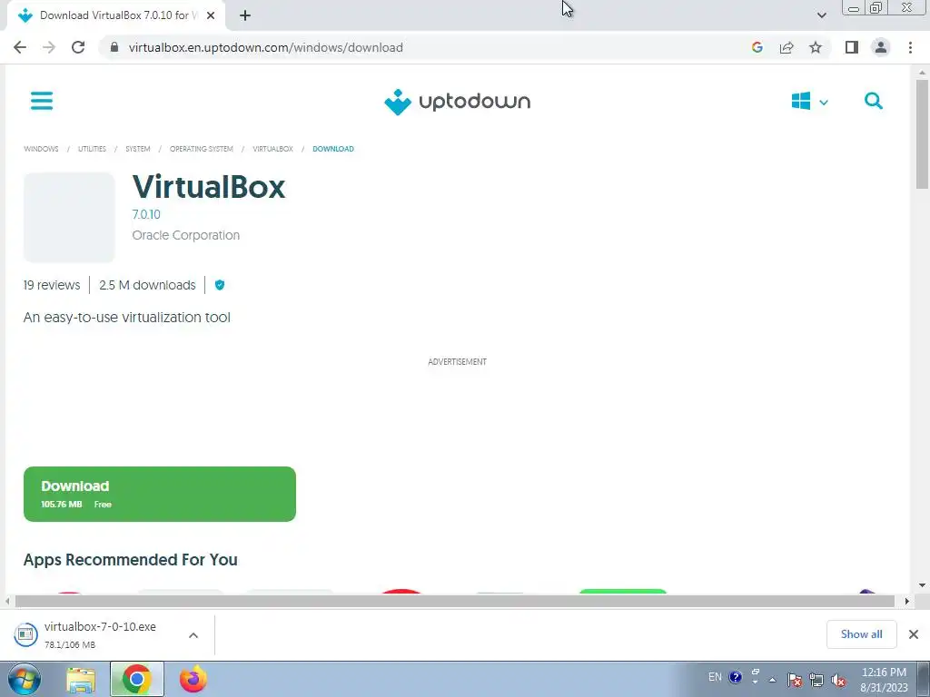
Task: Open Chrome three-dot menu
Action: (x=910, y=47)
